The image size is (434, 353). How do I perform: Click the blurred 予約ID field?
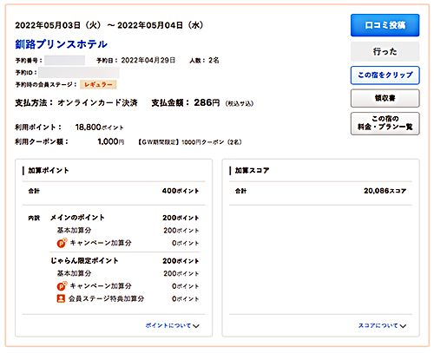pos(79,72)
